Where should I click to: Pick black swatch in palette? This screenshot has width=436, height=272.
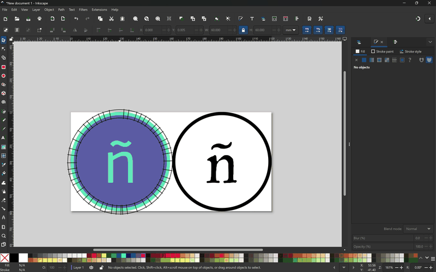[x=14, y=258]
